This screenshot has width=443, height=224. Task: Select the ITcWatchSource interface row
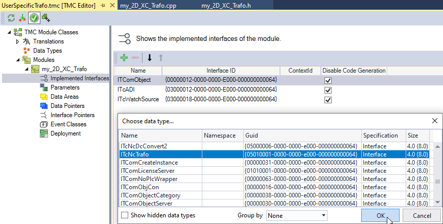click(278, 99)
